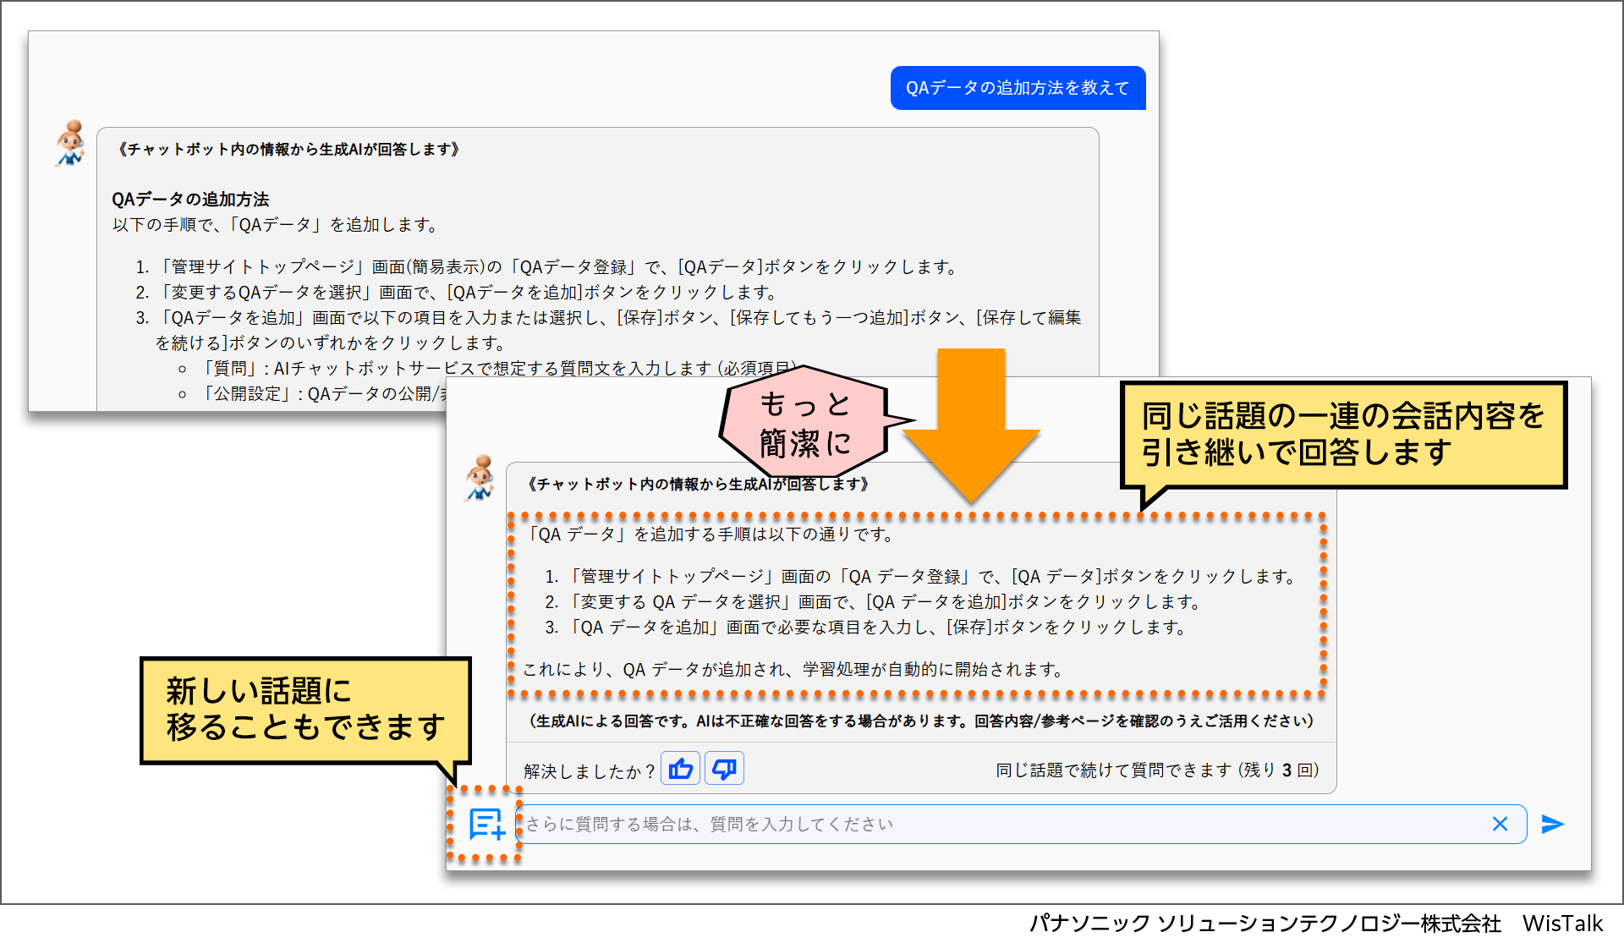Viewport: 1624px width, 943px height.
Task: Click the WisTalk footer text
Action: click(x=1561, y=923)
